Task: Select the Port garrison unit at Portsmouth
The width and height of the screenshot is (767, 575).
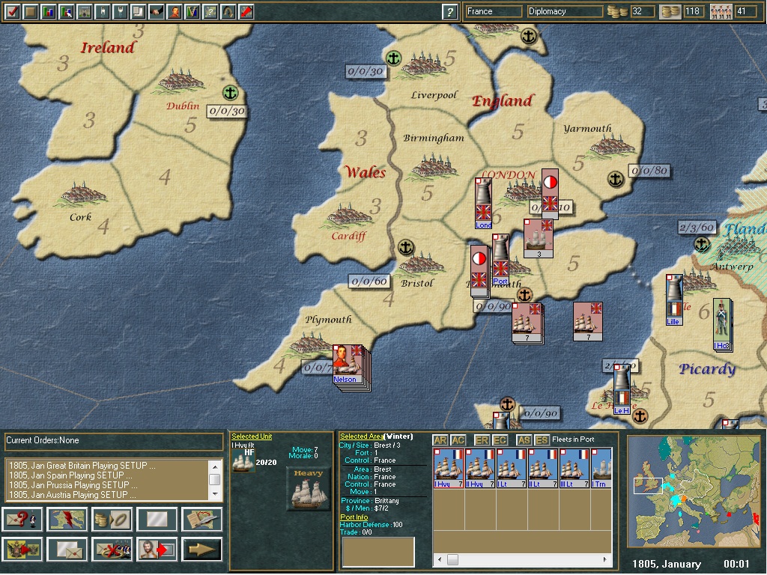Action: 500,260
